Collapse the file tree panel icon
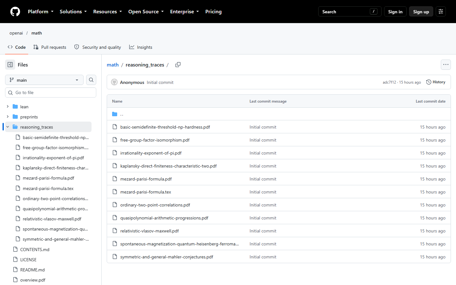The width and height of the screenshot is (456, 285). coord(10,65)
